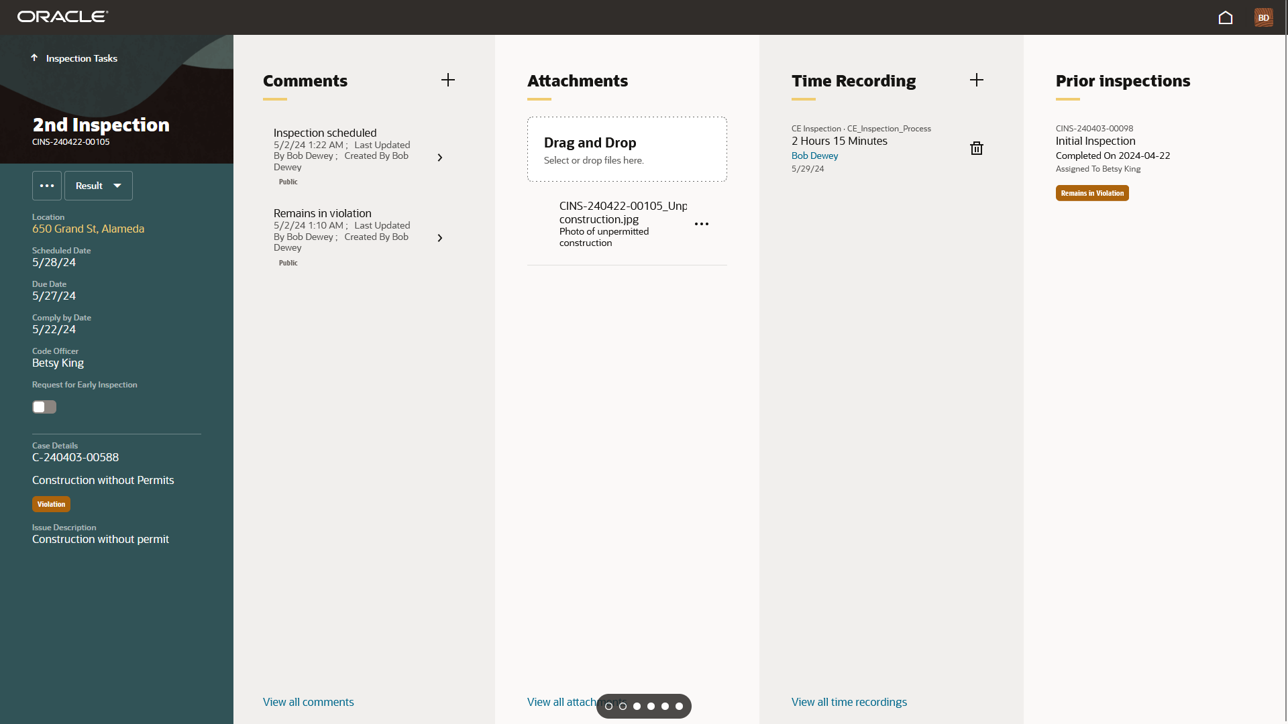Image resolution: width=1288 pixels, height=724 pixels.
Task: Click the Remains in Violation status badge
Action: [1092, 193]
